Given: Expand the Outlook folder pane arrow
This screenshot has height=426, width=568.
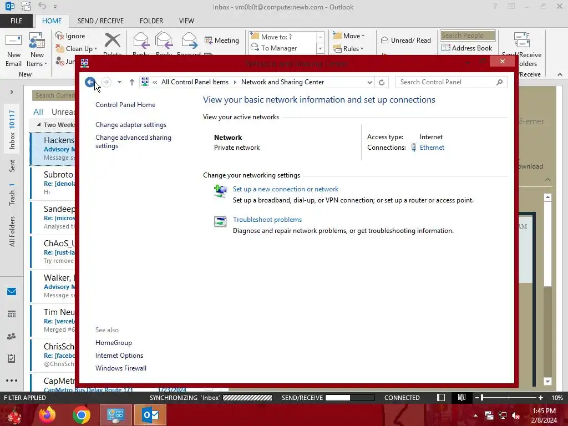Looking at the screenshot, I should [x=12, y=92].
